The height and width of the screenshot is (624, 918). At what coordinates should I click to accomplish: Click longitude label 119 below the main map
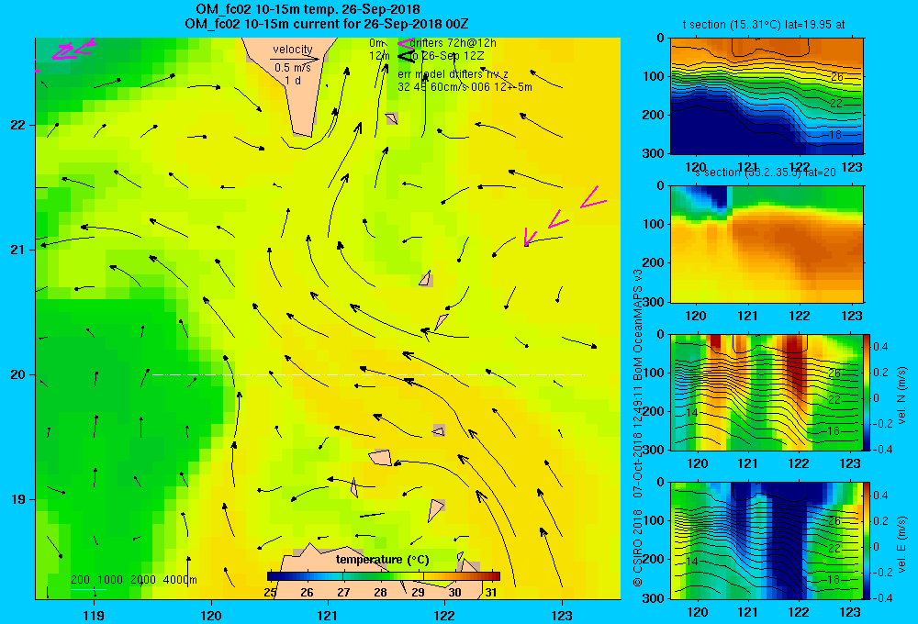point(94,615)
